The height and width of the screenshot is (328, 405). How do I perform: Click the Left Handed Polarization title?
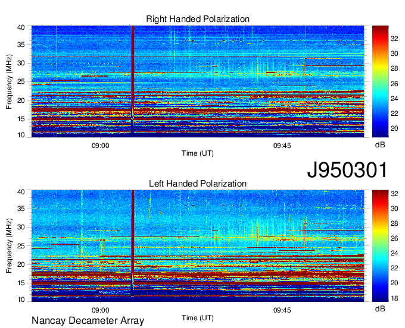(198, 184)
